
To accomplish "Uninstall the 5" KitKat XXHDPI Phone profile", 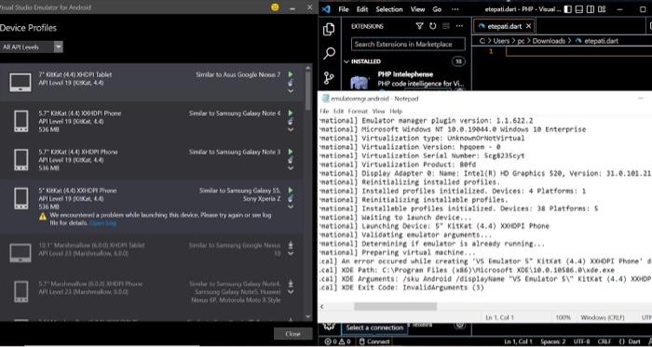I will point(291,198).
